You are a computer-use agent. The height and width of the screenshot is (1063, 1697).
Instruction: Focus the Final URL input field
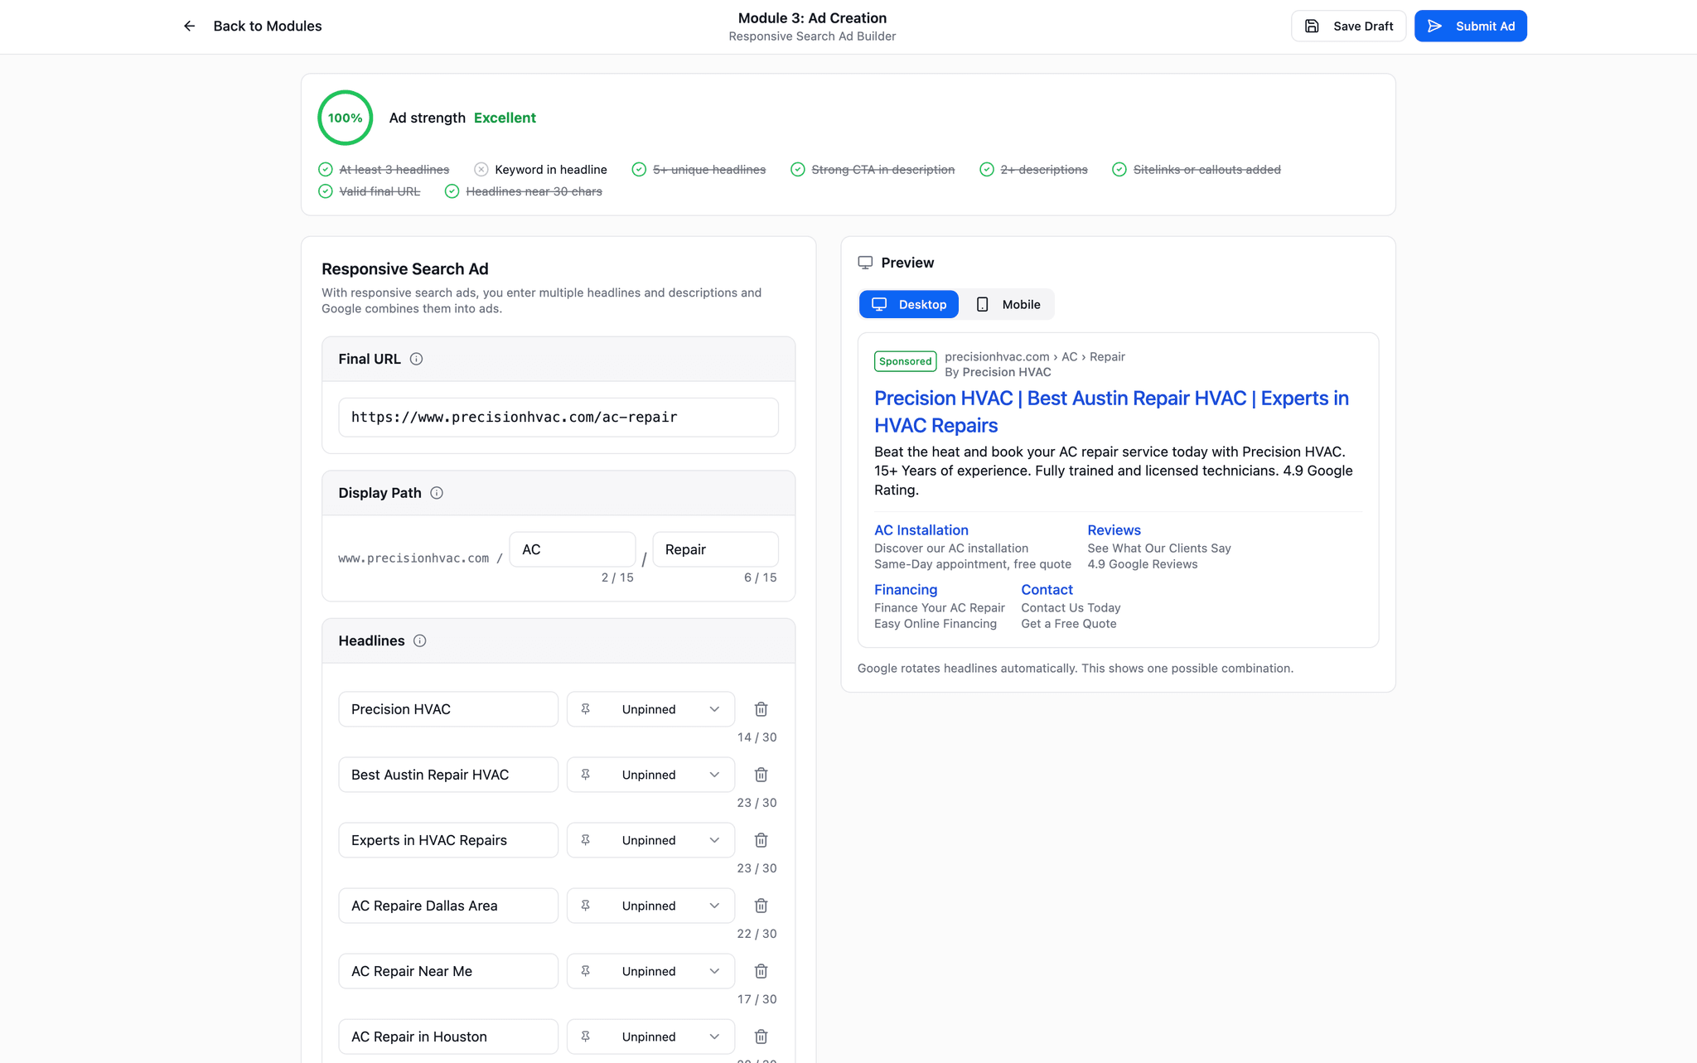point(558,418)
